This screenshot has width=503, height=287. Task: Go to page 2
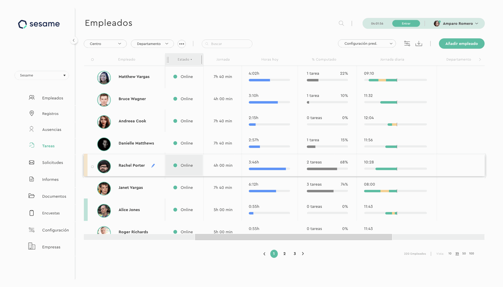(x=285, y=253)
